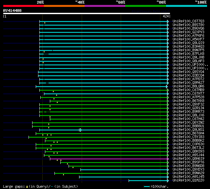
Task: Select the UniRef100_Q9XF32 label
Action: coord(188,105)
